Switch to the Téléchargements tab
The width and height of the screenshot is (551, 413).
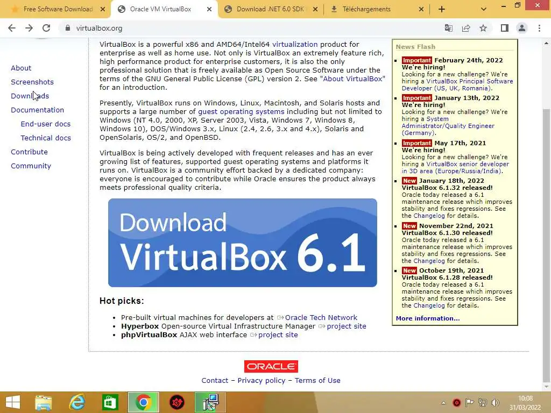[x=372, y=9]
